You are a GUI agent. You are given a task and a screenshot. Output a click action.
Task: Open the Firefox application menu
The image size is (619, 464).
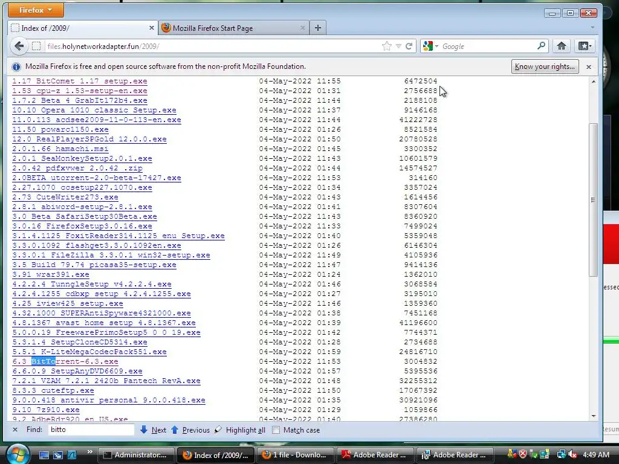coord(36,10)
